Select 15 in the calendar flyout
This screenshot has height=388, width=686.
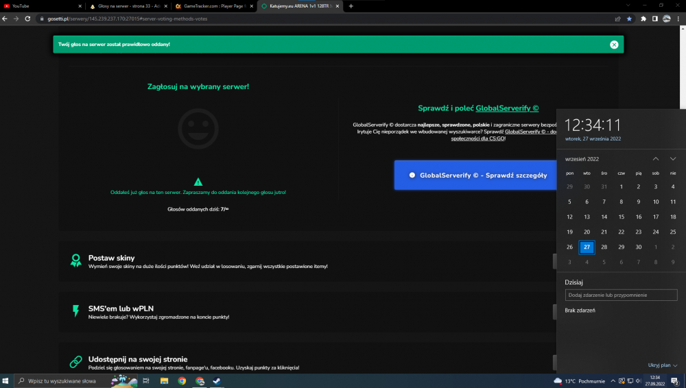point(622,217)
